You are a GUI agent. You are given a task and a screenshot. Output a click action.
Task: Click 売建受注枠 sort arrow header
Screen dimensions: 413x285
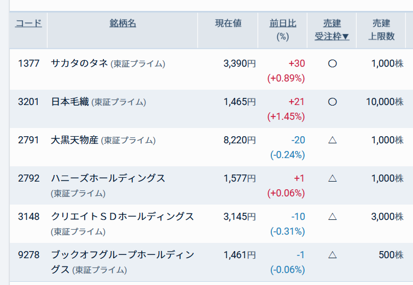[x=332, y=37]
